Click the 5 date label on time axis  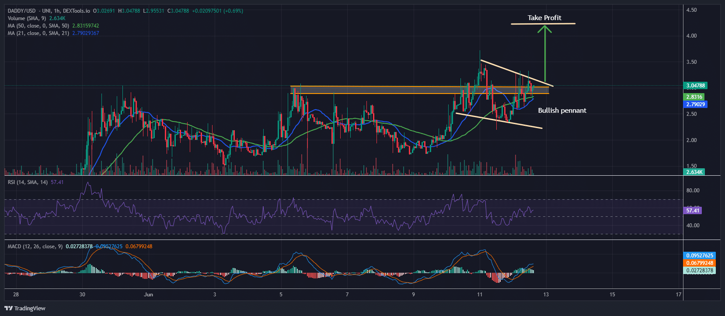[x=281, y=295]
